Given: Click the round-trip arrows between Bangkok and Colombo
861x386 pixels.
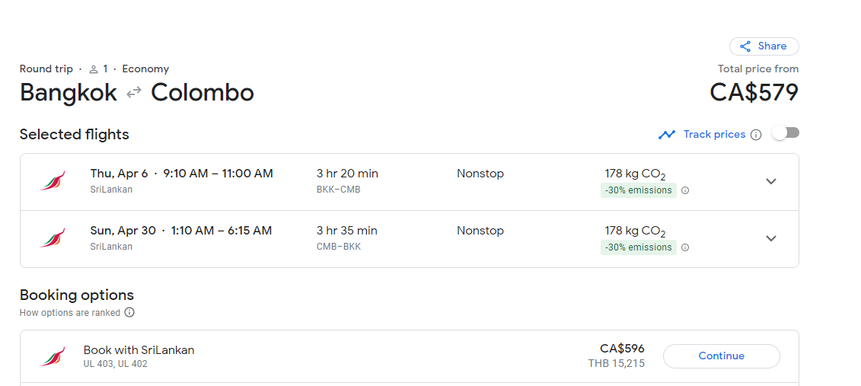Looking at the screenshot, I should pos(134,93).
